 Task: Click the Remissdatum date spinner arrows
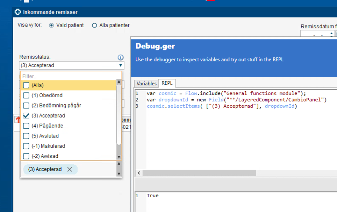tap(331, 34)
